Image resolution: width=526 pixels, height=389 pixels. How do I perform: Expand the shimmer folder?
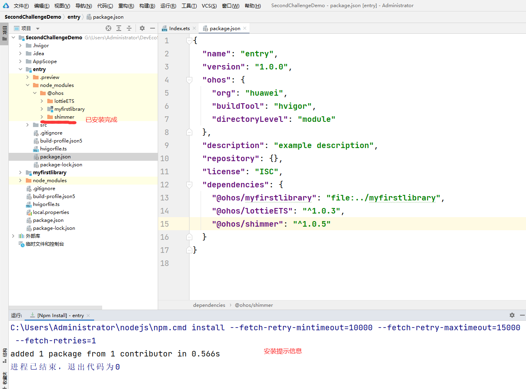click(42, 117)
